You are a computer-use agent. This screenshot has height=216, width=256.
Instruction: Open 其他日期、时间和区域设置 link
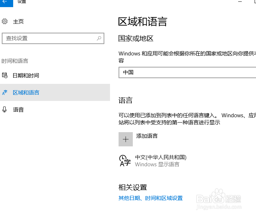(x=151, y=198)
